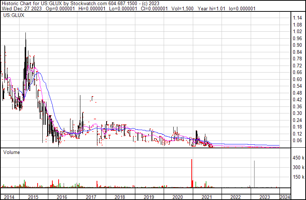
Task: Select the 2022 year label
Action: [x=236, y=197]
